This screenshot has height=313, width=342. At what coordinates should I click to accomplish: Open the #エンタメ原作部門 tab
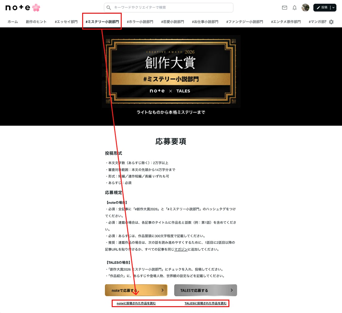[286, 22]
